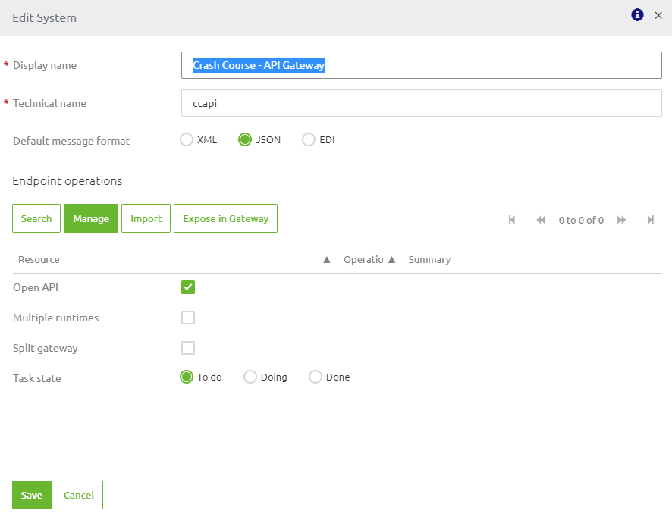Sort by the Operation column arrow
The image size is (672, 523).
[391, 259]
